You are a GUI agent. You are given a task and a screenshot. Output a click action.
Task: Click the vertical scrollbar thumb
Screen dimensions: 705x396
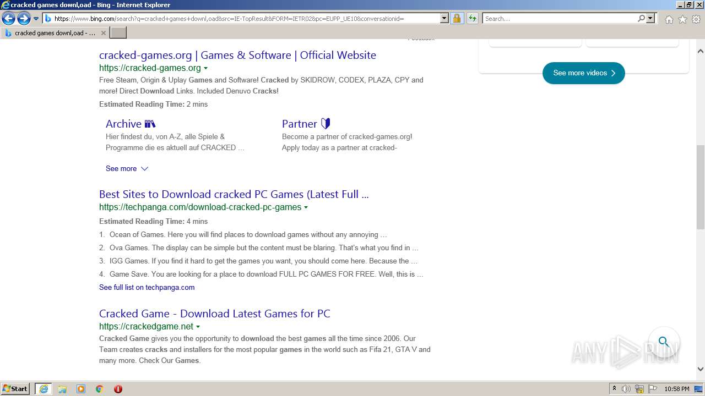click(x=701, y=187)
